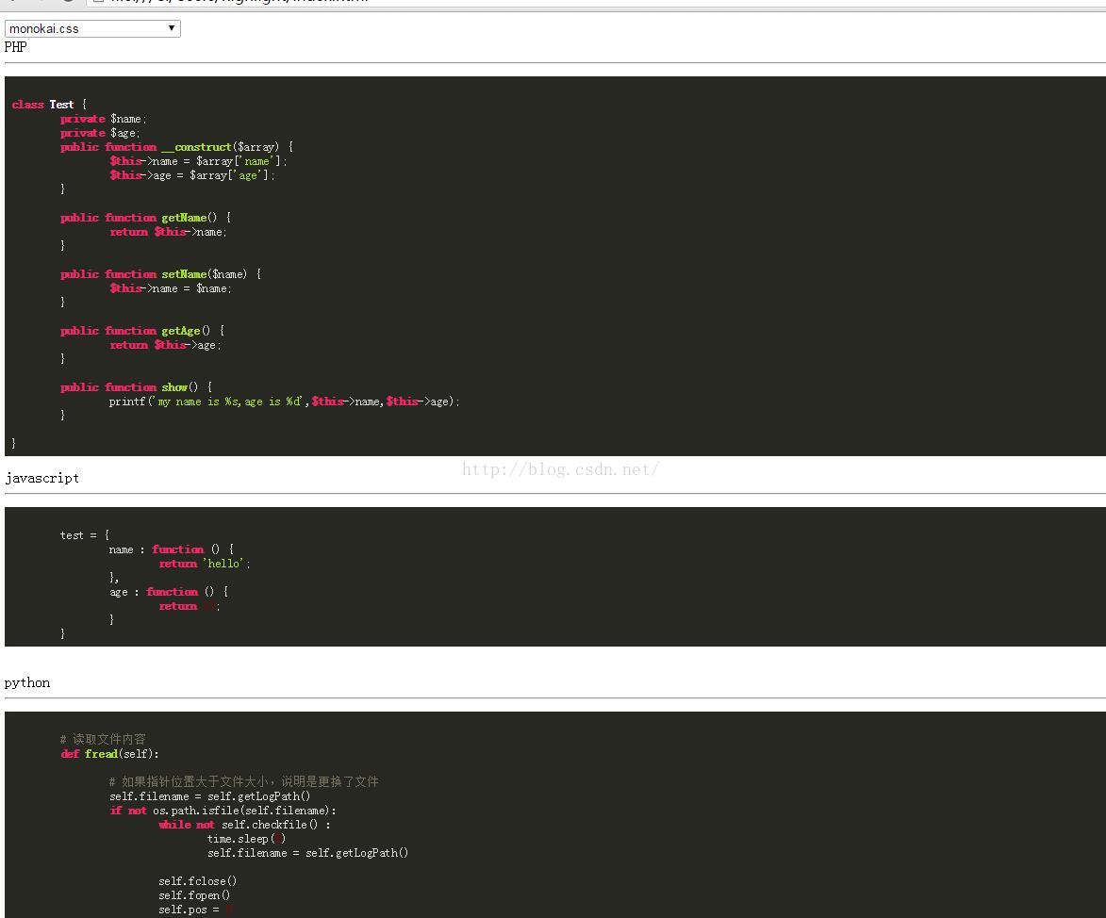The height and width of the screenshot is (918, 1106).
Task: Click the 'class Test' declaration in PHP code
Action: point(43,105)
